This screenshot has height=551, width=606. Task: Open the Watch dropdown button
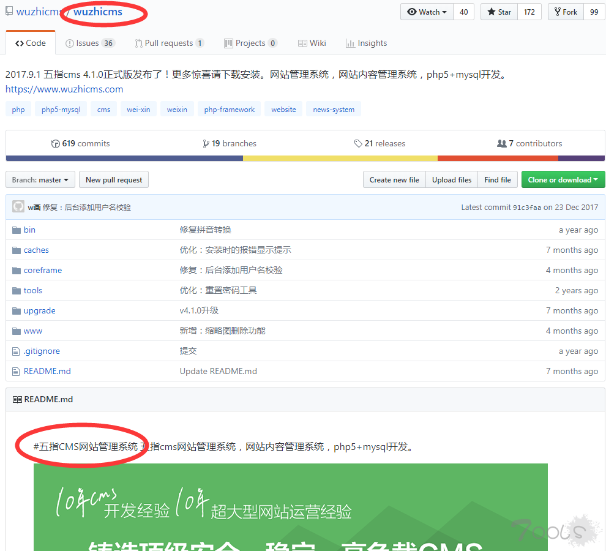(427, 12)
